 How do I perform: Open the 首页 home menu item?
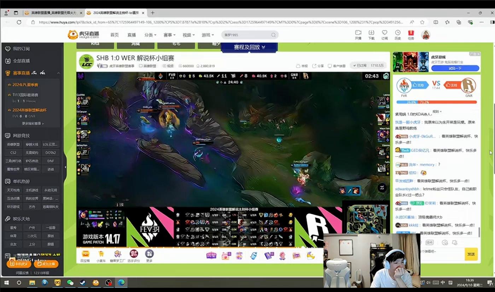coord(115,35)
